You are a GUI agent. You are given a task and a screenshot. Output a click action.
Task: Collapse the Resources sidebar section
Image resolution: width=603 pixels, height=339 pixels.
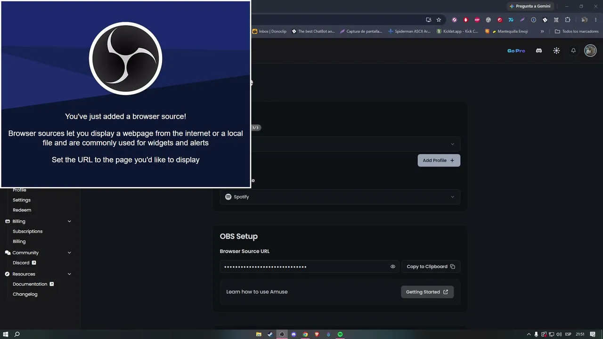point(69,274)
